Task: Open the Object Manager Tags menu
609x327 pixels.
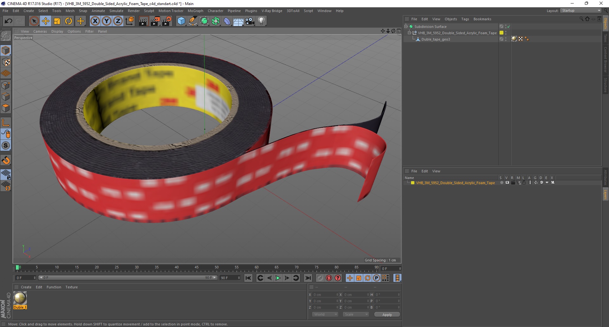Action: (x=465, y=19)
